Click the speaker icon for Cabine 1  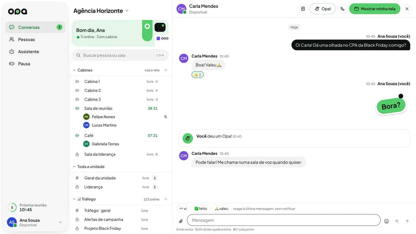pyautogui.click(x=77, y=81)
